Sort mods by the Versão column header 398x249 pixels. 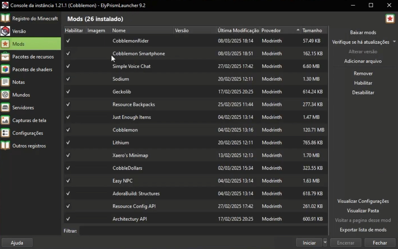tap(195, 30)
